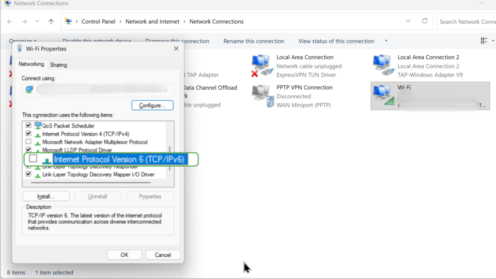Click the Control Panel icon in address bar

[x=68, y=21]
